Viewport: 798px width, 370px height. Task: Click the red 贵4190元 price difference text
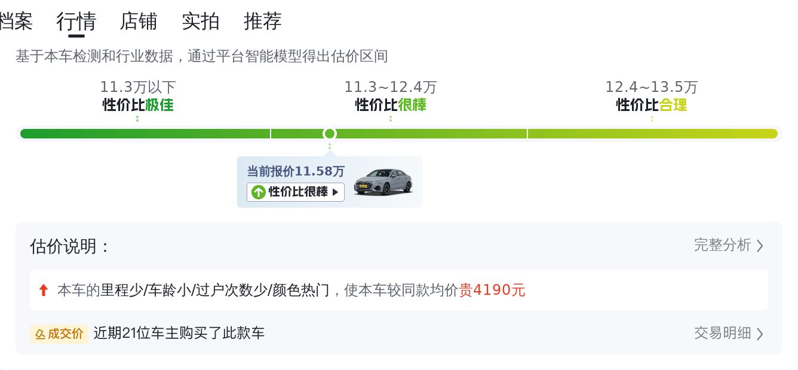(493, 290)
